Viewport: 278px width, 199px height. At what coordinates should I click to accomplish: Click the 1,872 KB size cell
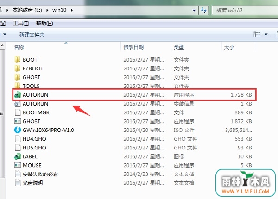(x=241, y=121)
